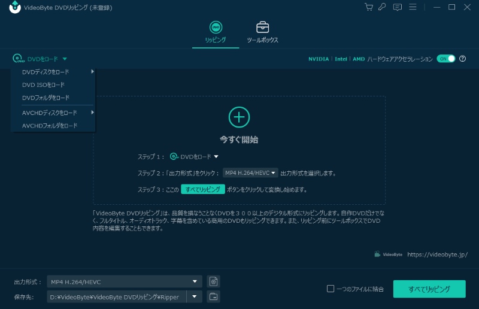Click the 出力形式 label at bottom
The image size is (479, 309).
point(28,282)
